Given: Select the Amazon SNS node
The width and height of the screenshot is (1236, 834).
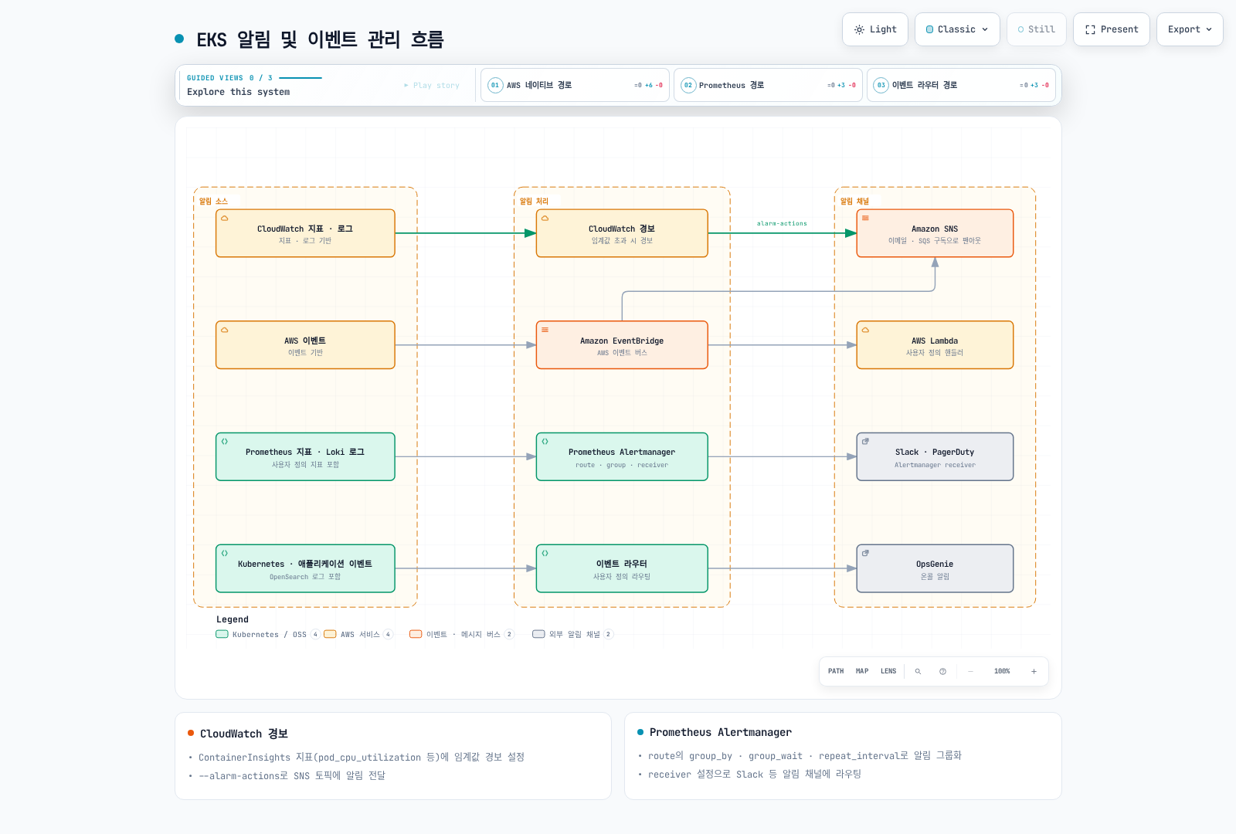Looking at the screenshot, I should pyautogui.click(x=935, y=233).
